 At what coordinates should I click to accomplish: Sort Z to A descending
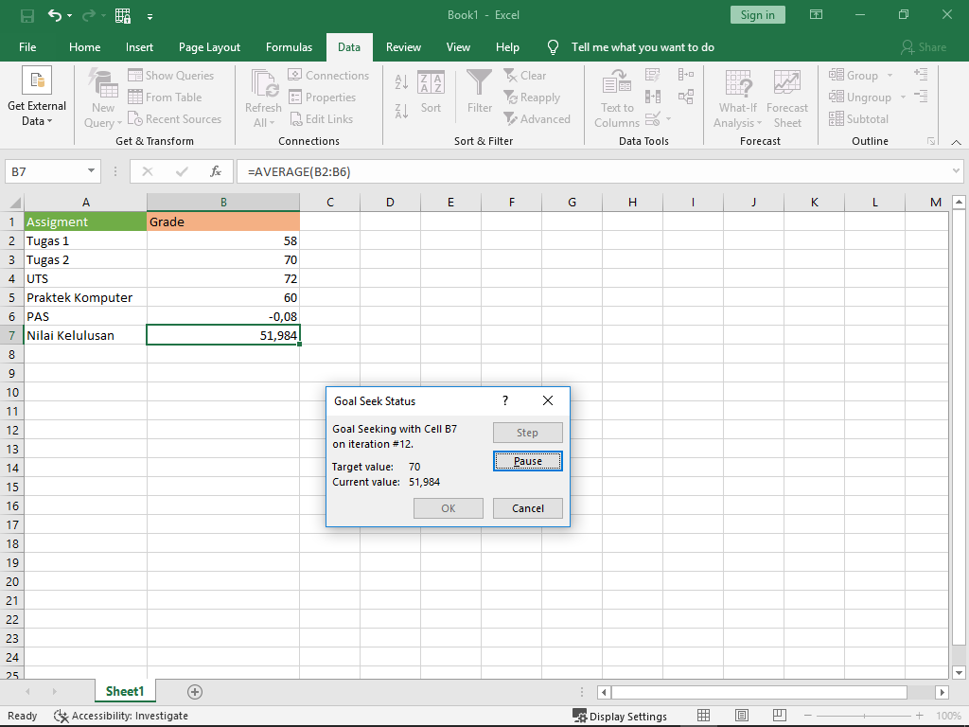[x=401, y=112]
